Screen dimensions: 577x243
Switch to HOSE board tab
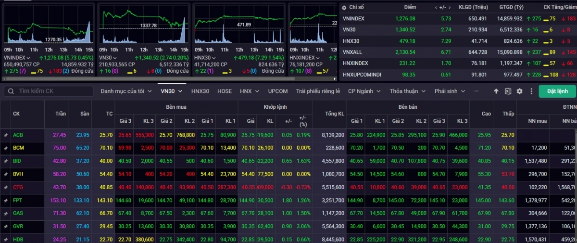click(225, 91)
